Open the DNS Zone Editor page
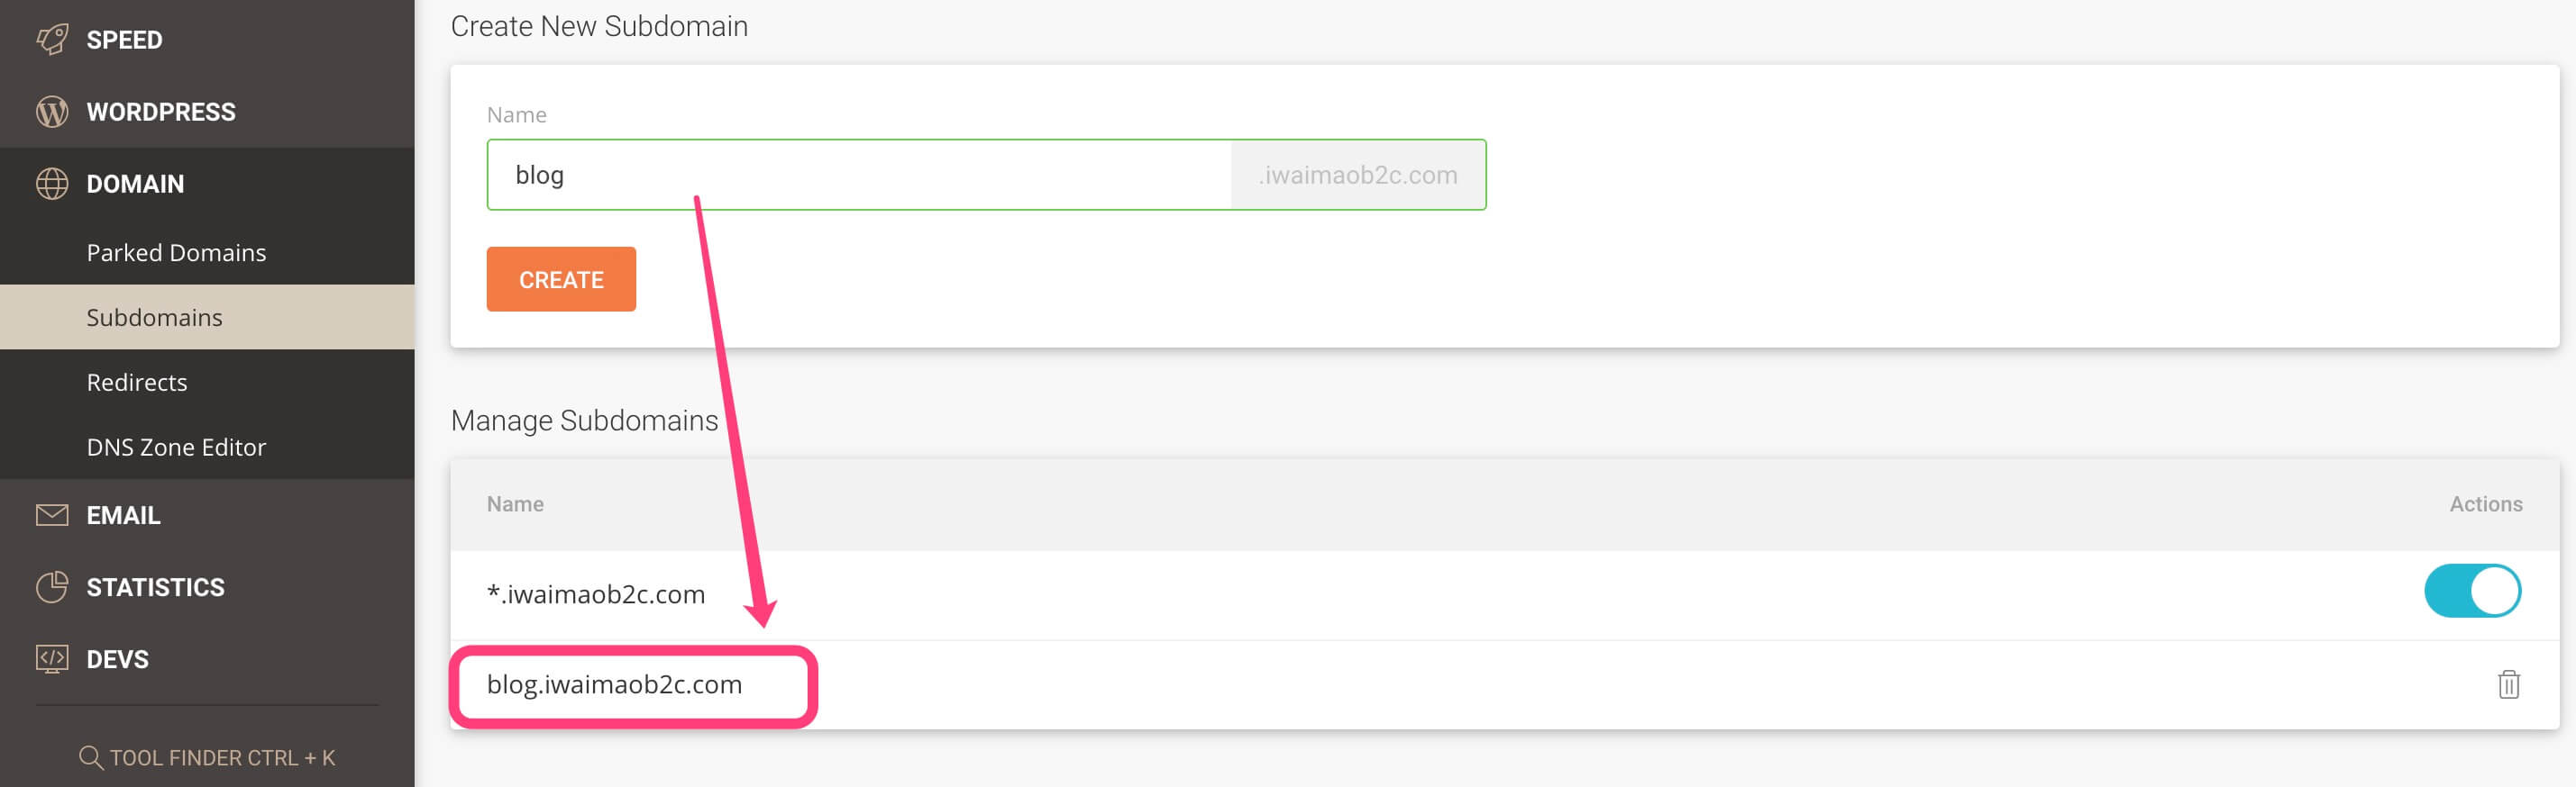Screen dimensions: 2576x787 (176, 448)
